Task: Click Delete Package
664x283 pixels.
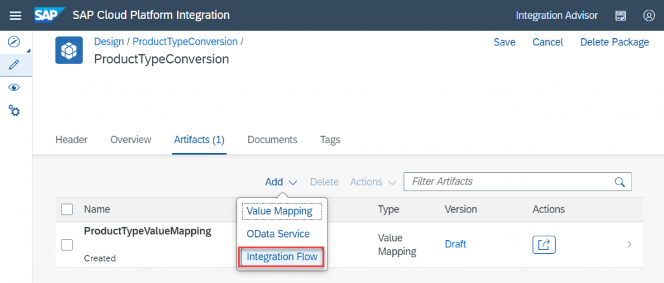Action: tap(615, 42)
